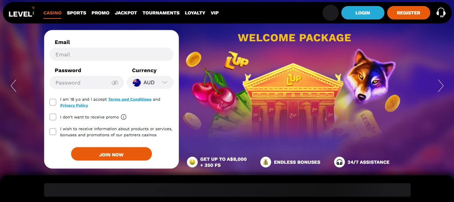Viewport: 454px width, 202px height.
Task: Click the LevelUp logo
Action: [22, 13]
